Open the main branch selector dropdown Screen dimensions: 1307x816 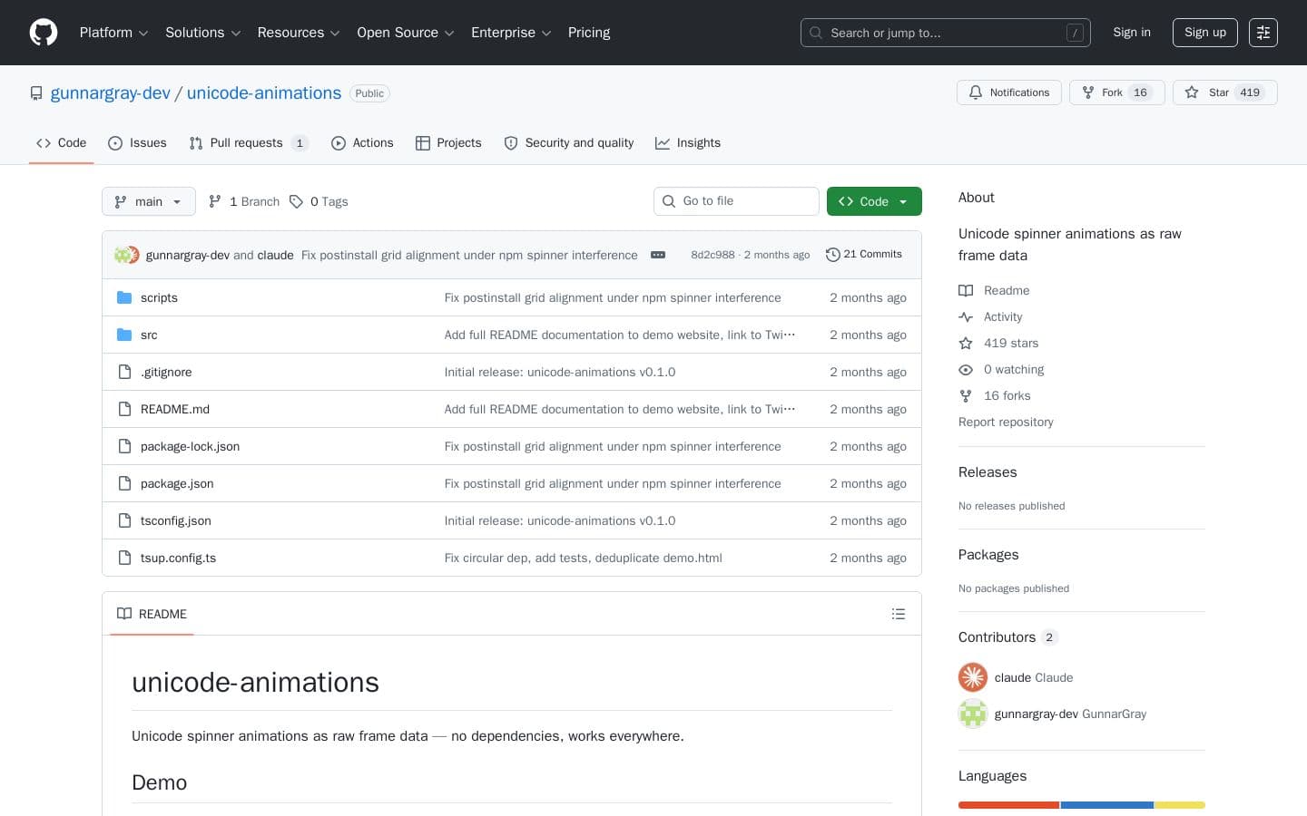point(149,201)
